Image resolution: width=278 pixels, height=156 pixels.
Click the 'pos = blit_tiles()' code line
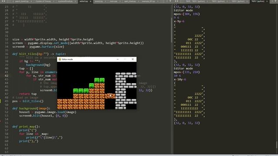pyautogui.click(x=28, y=101)
